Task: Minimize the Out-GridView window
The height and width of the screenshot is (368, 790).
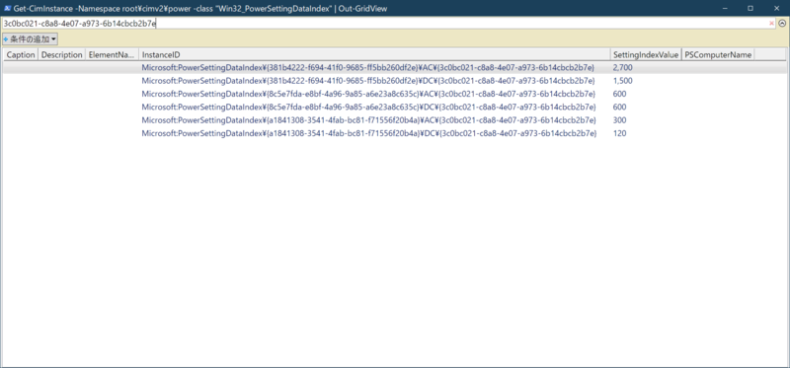Action: [725, 9]
